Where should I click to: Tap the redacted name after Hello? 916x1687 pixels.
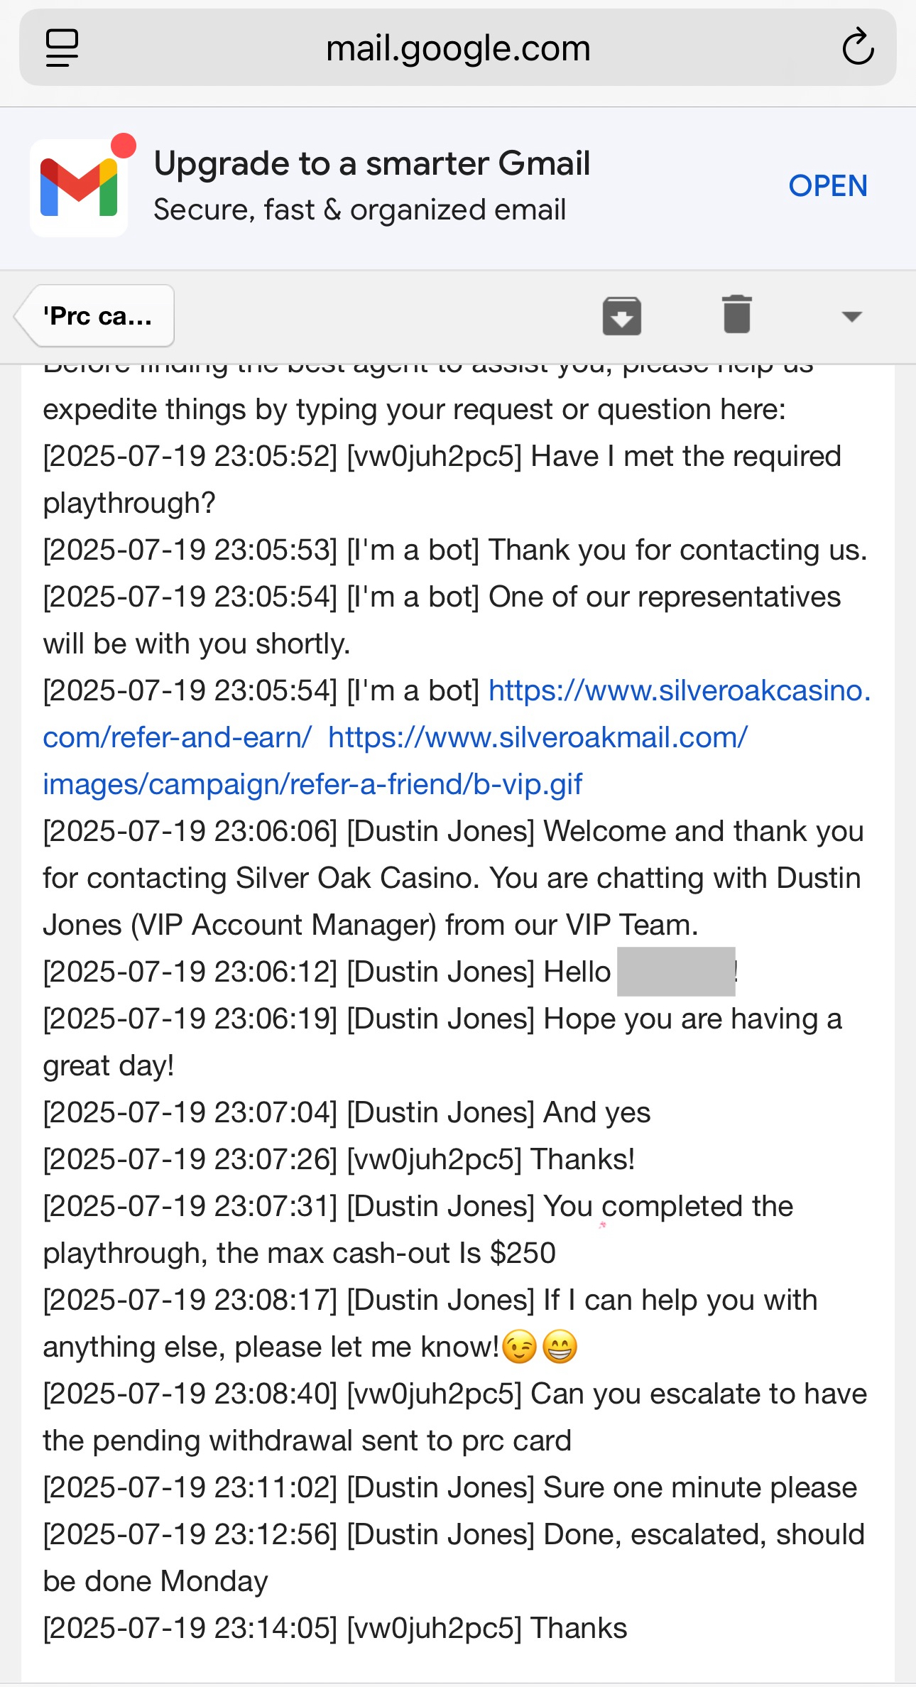675,971
